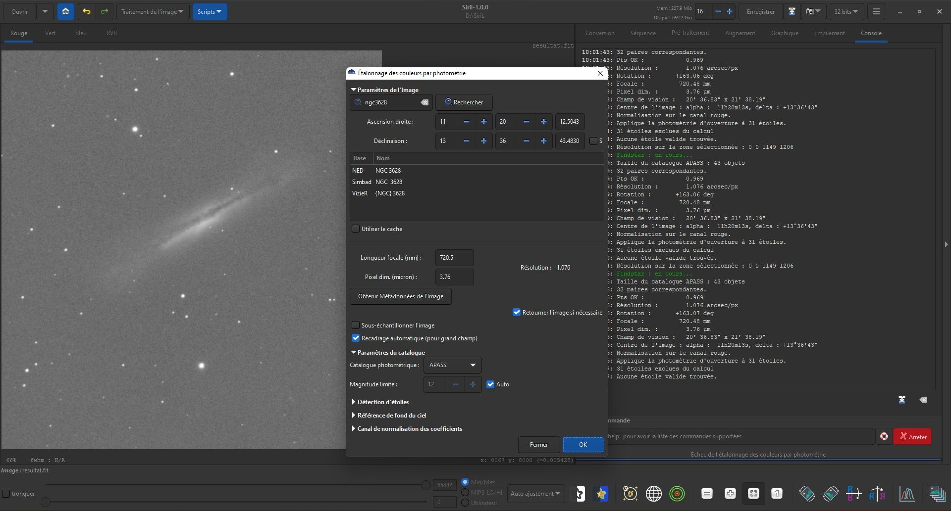951x511 pixels.
Task: Click the lower display cutoff slider handle
Action: [x=45, y=502]
